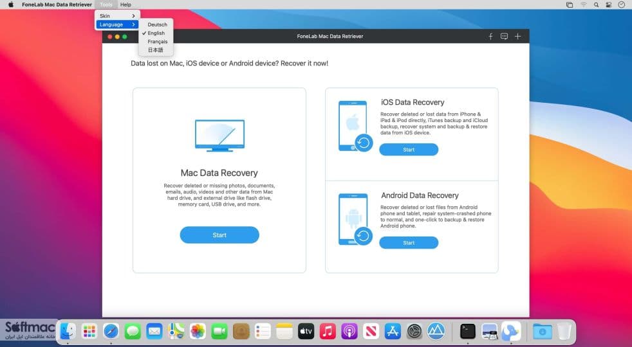
Task: Open the Downloads folder in dock
Action: click(543, 332)
